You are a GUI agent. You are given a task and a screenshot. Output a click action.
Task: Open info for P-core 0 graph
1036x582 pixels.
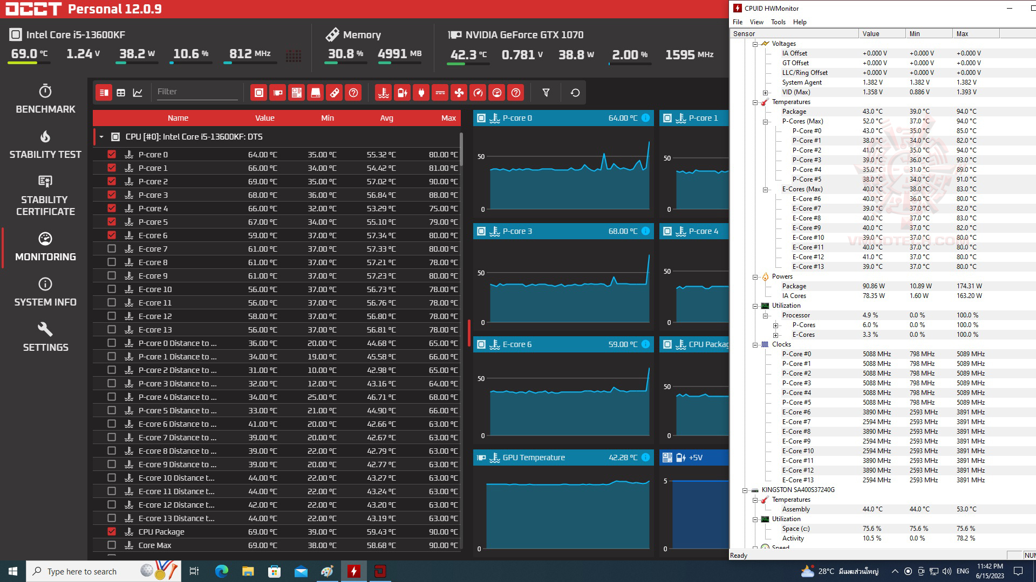click(645, 118)
